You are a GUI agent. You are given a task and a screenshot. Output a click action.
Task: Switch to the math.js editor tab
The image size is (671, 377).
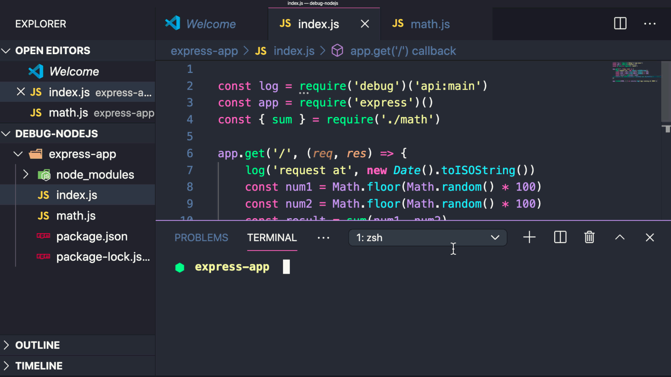click(x=430, y=24)
